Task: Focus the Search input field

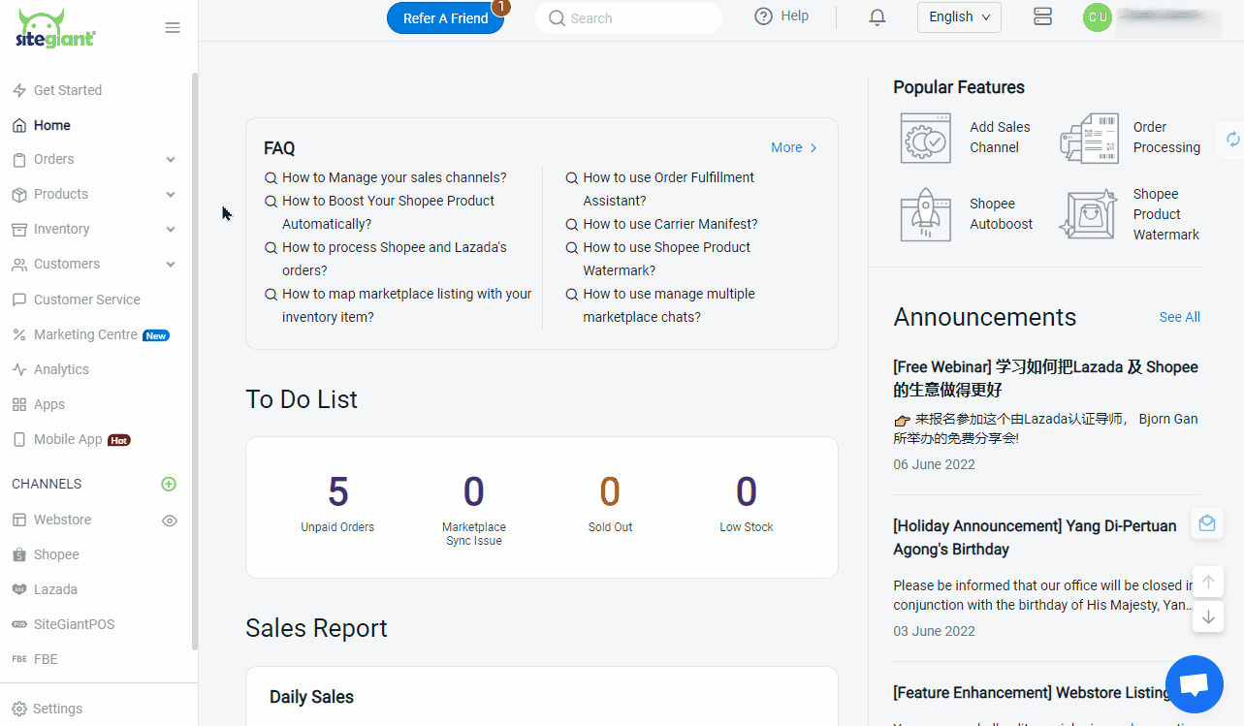Action: [628, 18]
